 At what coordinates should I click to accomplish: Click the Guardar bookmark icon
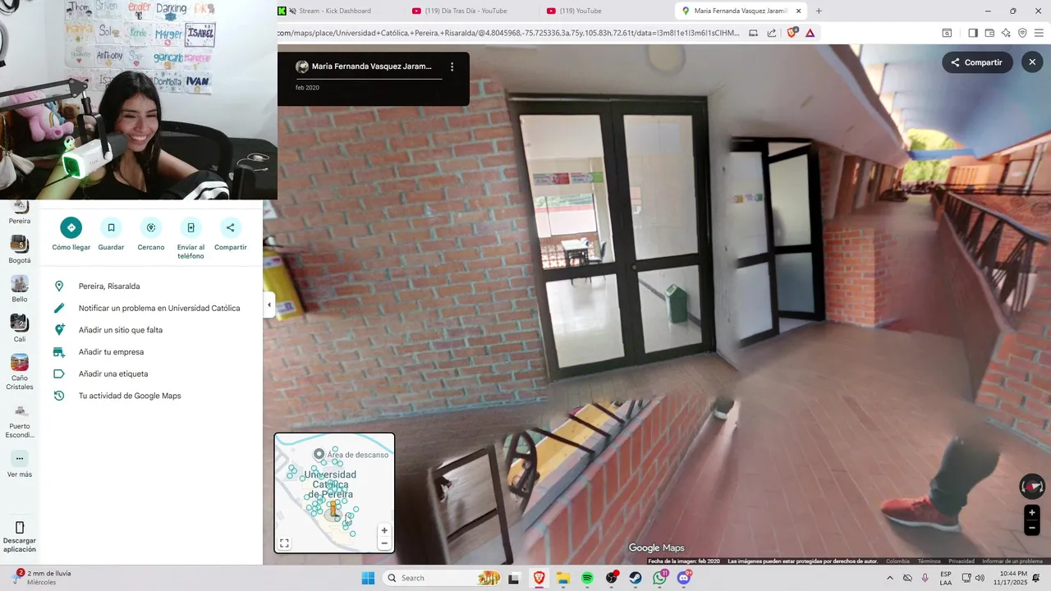pos(111,227)
